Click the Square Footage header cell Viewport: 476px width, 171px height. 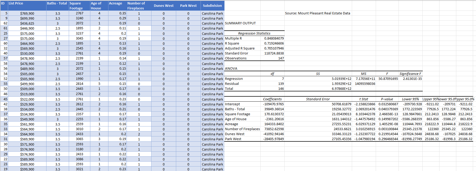(x=80, y=5)
